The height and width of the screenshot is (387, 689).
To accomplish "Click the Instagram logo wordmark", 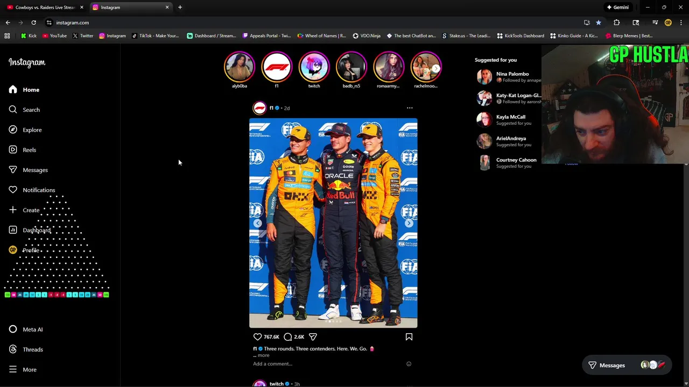I will 27,62.
